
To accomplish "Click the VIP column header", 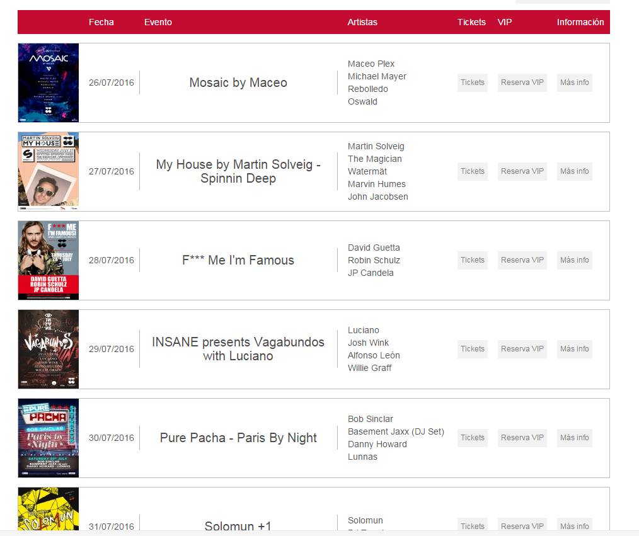I will [x=505, y=22].
